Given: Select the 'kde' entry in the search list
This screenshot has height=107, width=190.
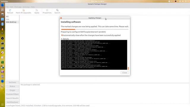Looking at the screenshot, I should [8, 19].
